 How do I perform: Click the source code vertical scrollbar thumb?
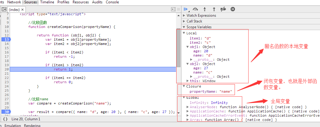[179, 48]
